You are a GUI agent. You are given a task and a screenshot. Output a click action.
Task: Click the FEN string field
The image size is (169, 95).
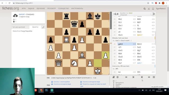coord(74,78)
